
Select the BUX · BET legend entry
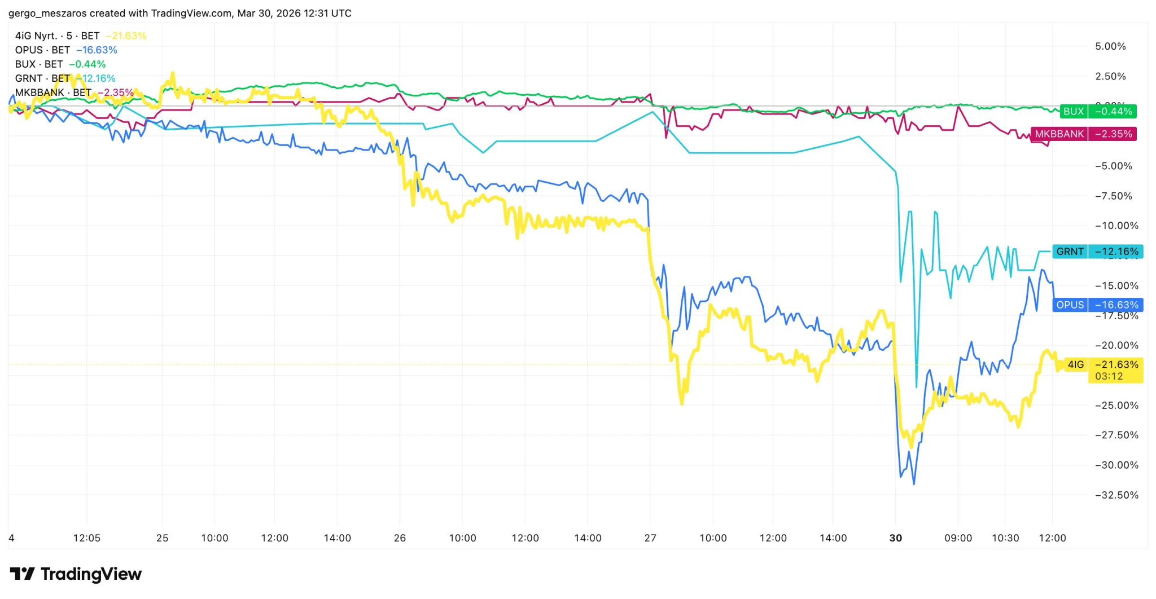click(39, 64)
